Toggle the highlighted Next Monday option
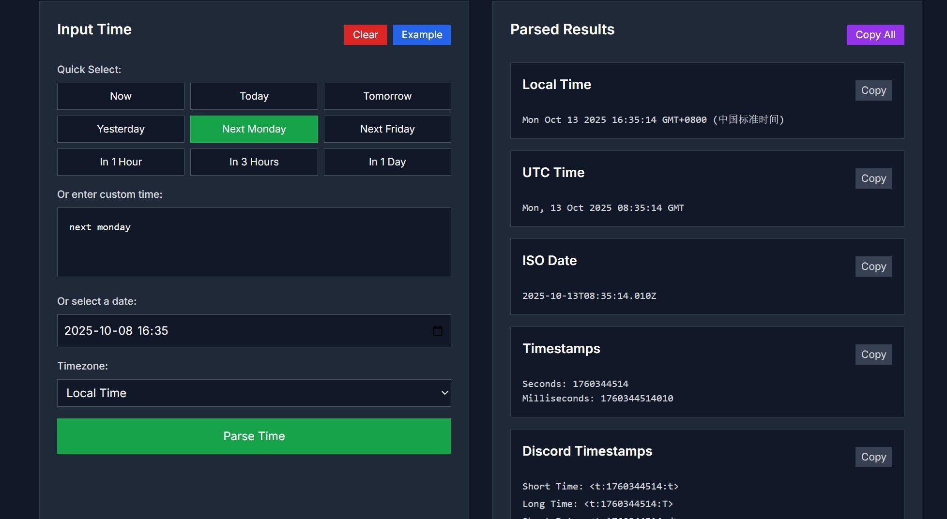This screenshot has height=519, width=947. 254,129
